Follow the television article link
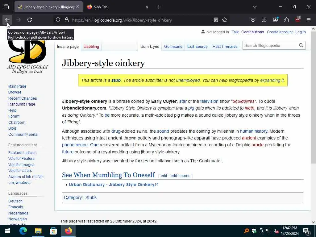 [x=209, y=101]
